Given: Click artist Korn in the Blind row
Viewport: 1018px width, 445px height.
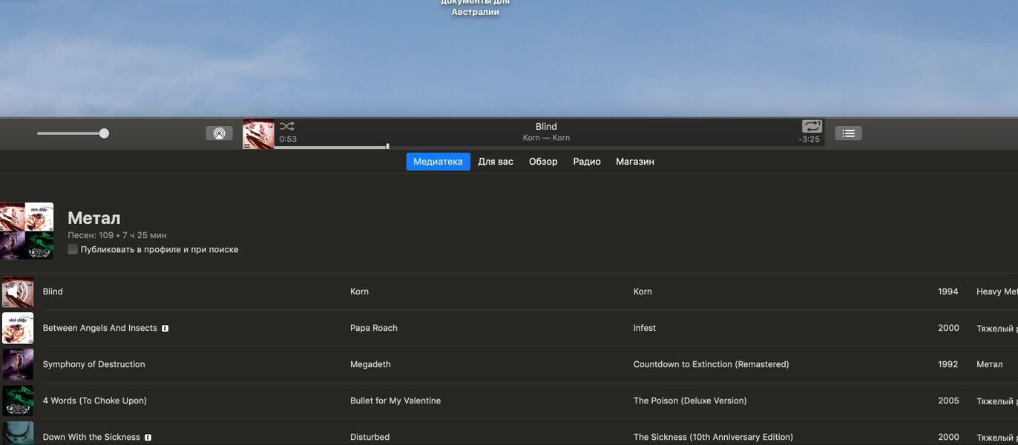Looking at the screenshot, I should [359, 291].
